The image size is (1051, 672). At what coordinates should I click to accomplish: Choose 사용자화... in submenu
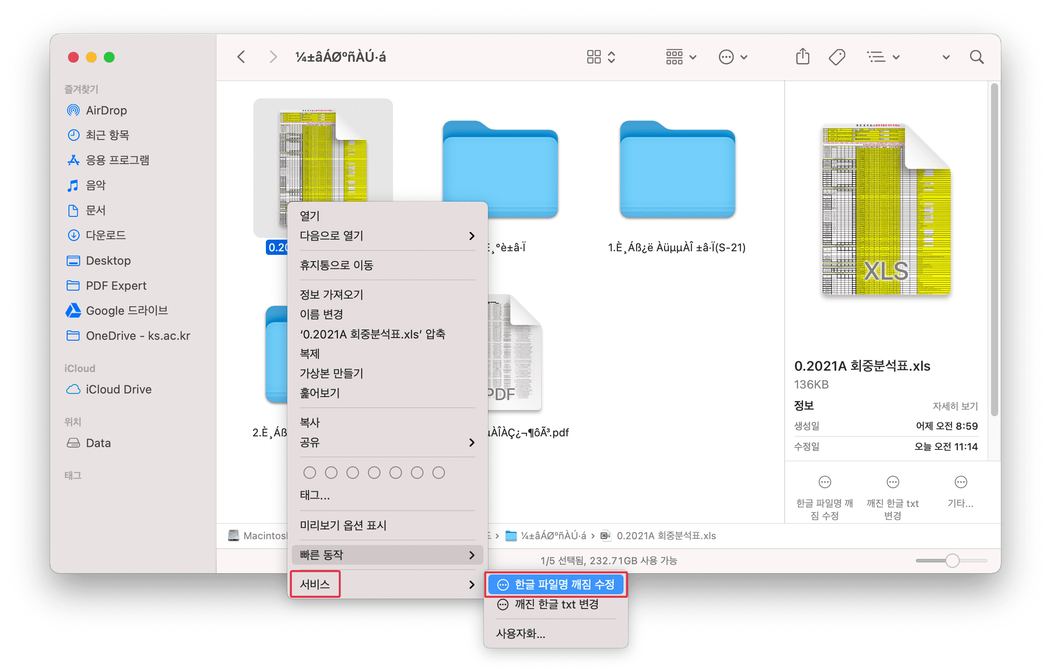556,634
